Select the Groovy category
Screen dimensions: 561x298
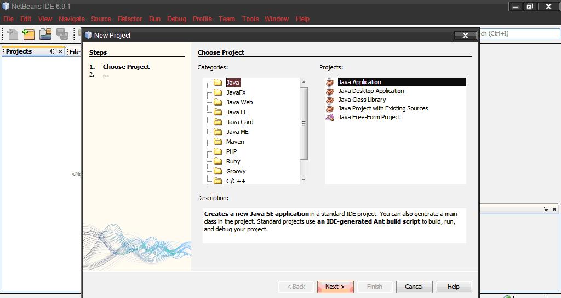[x=236, y=171]
